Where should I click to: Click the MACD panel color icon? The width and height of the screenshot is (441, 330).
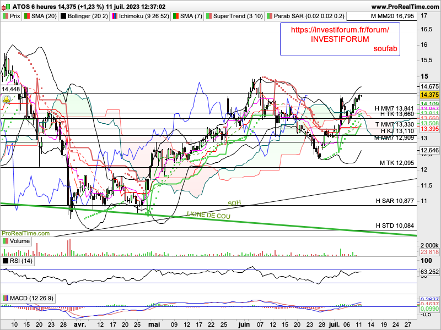click(x=5, y=298)
